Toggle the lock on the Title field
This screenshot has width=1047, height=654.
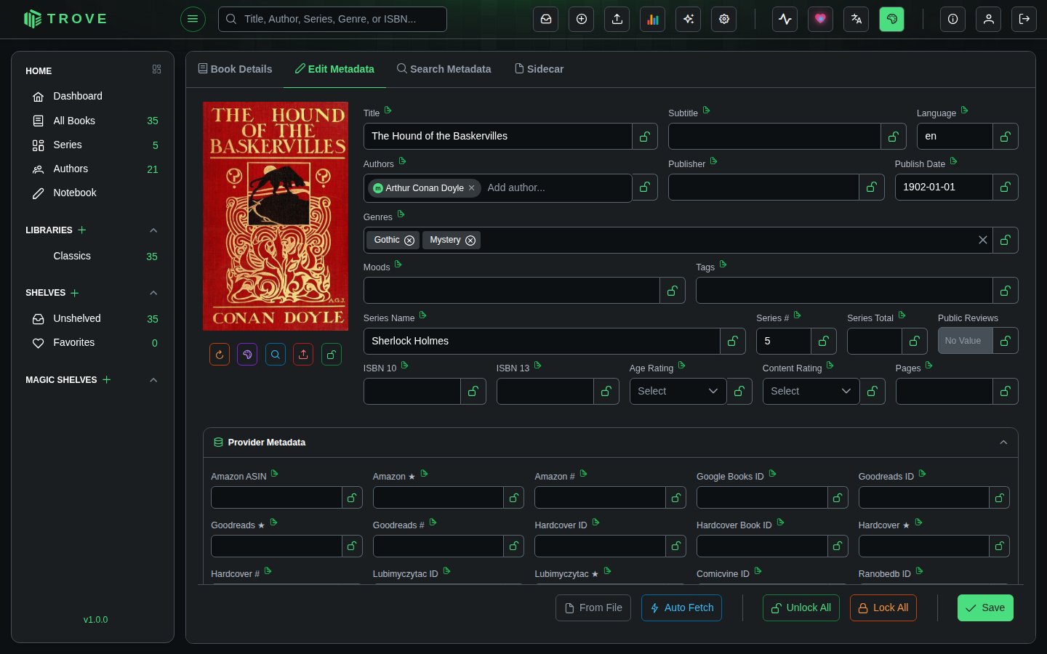pos(645,137)
